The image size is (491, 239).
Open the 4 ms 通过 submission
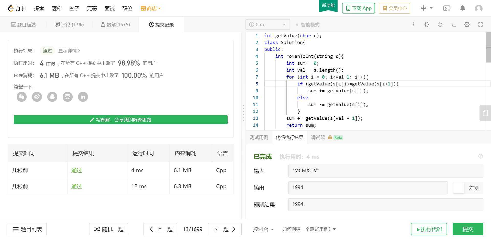76,170
